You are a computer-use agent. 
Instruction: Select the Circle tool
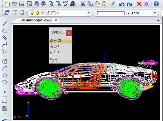5,61
